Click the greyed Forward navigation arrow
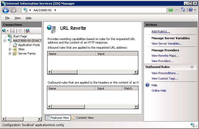Screen dimensions: 199x129 14,10
